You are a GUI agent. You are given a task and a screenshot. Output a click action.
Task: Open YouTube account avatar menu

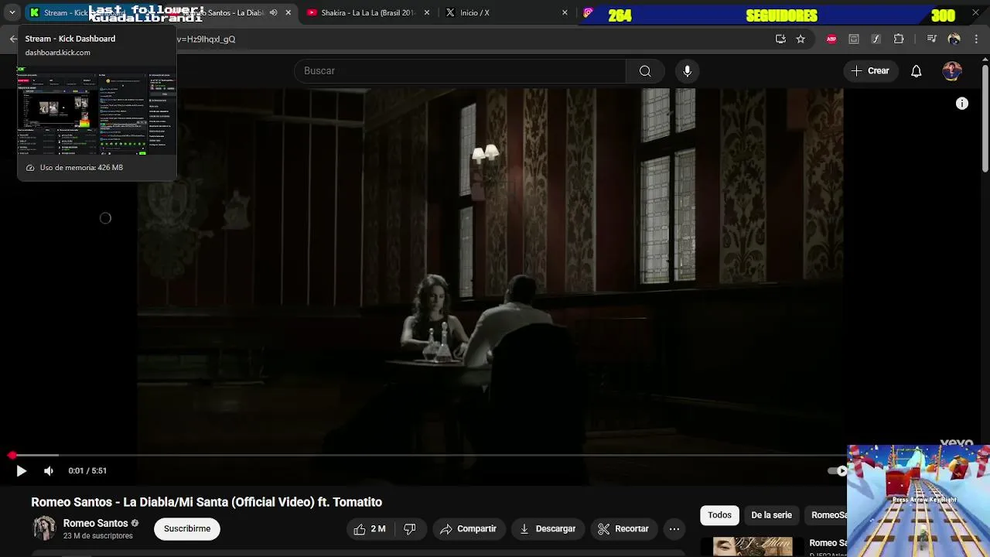(952, 71)
